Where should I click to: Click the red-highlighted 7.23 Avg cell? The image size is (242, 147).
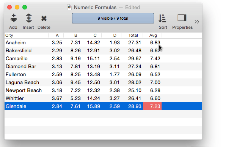click(x=152, y=106)
